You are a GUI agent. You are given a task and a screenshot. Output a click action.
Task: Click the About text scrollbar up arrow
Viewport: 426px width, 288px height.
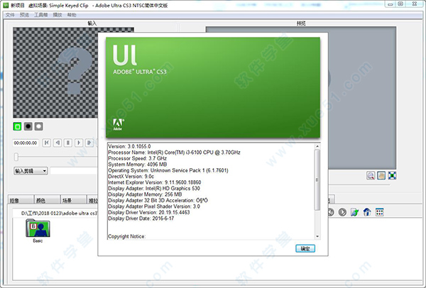pos(317,146)
